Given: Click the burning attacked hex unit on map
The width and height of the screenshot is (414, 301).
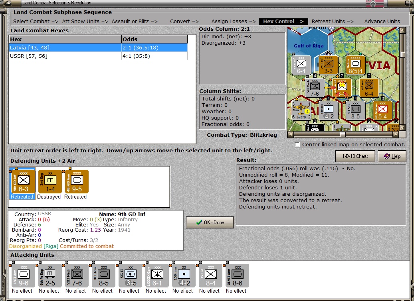Looking at the screenshot, I should click(x=342, y=88).
